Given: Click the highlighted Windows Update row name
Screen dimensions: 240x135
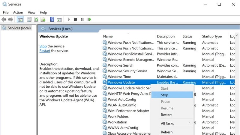Looking at the screenshot, I should point(121,82).
